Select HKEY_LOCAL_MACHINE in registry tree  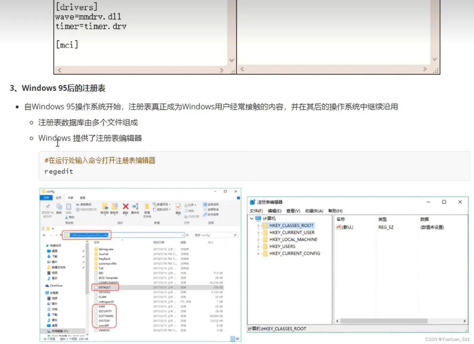click(x=293, y=239)
